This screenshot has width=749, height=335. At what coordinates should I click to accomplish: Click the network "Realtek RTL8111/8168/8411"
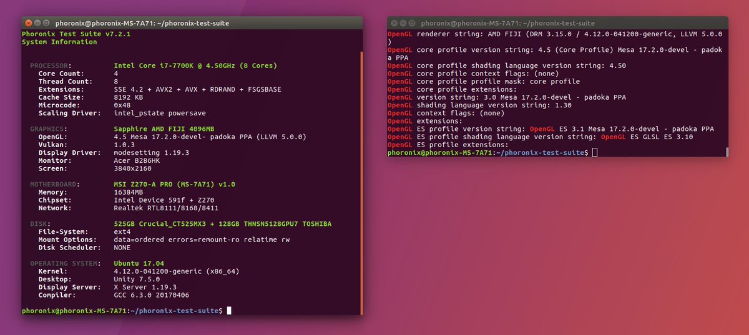pyautogui.click(x=166, y=208)
